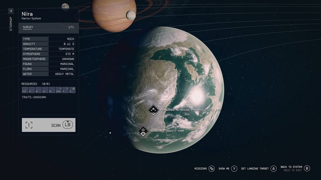Screen dimensions: 321x180
Task: Click the Show Me Y button
Action: tap(234, 168)
